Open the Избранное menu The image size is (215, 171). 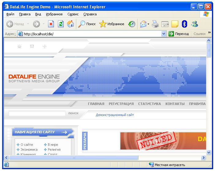54,14
